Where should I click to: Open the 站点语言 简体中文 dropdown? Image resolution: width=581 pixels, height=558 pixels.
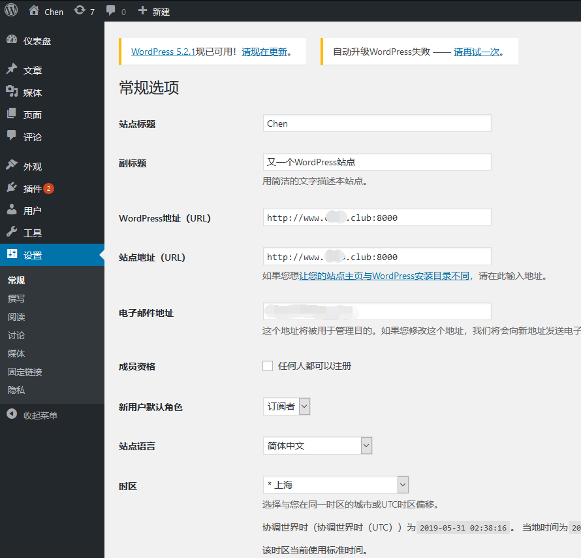pos(317,446)
